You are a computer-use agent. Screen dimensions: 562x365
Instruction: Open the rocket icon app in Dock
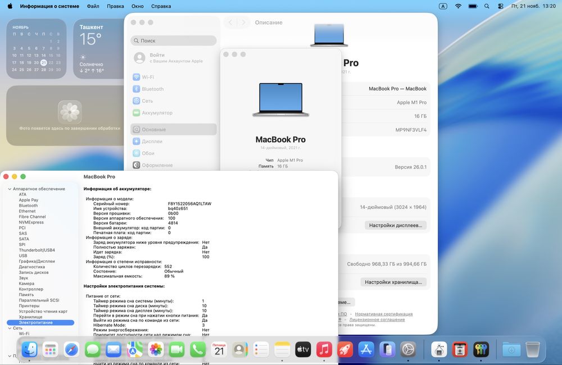click(x=345, y=349)
